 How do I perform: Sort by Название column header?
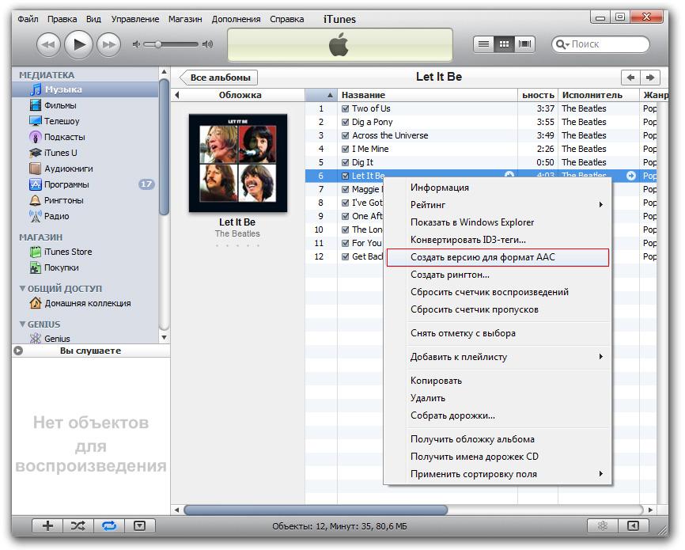coord(427,95)
